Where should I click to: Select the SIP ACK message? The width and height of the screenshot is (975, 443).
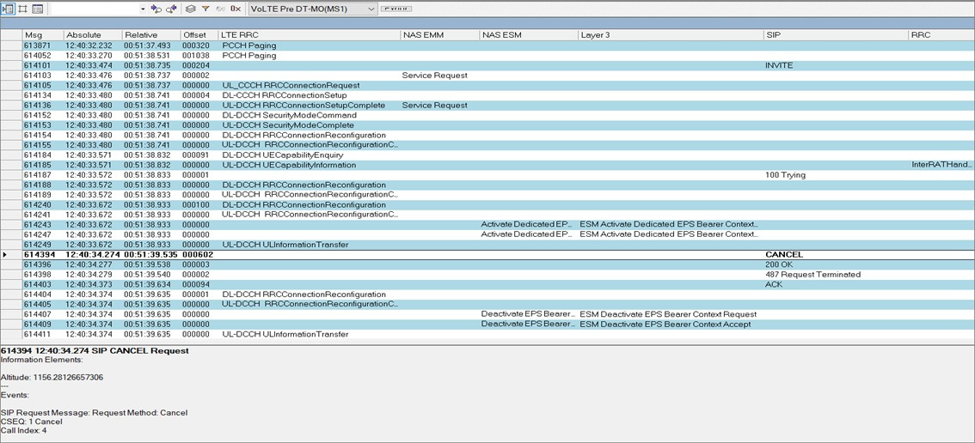pos(774,284)
